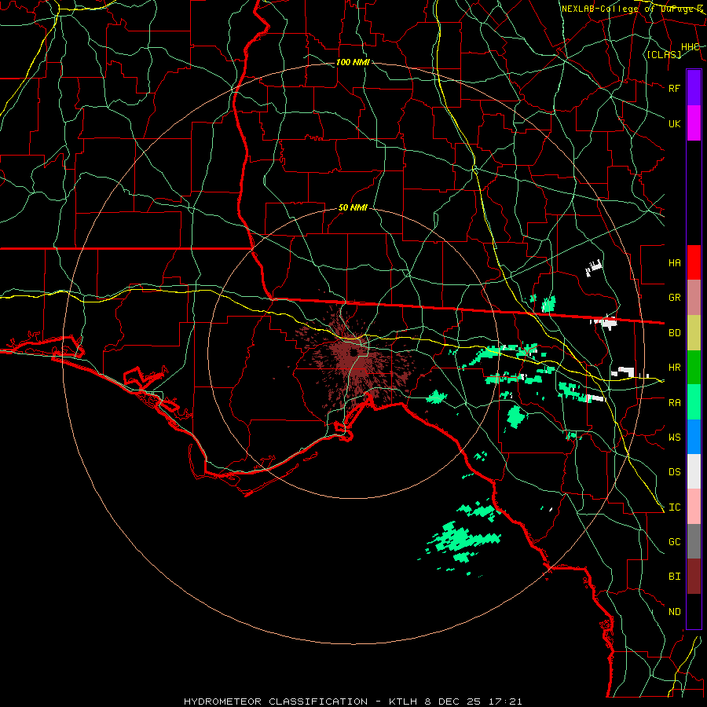Pick the HR dark green legend swatch
Viewport: 707px width, 707px height.
tap(694, 368)
